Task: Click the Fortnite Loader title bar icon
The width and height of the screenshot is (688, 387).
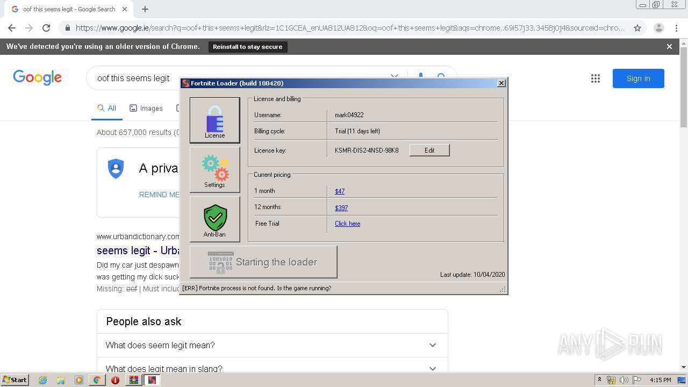Action: click(185, 83)
